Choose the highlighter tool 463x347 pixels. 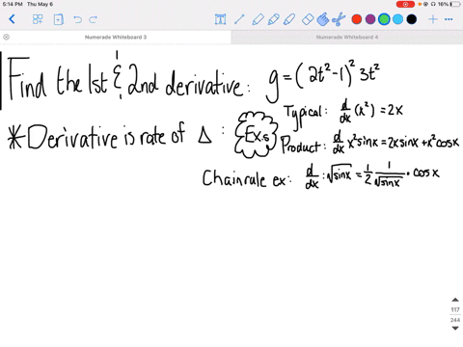[x=289, y=19]
